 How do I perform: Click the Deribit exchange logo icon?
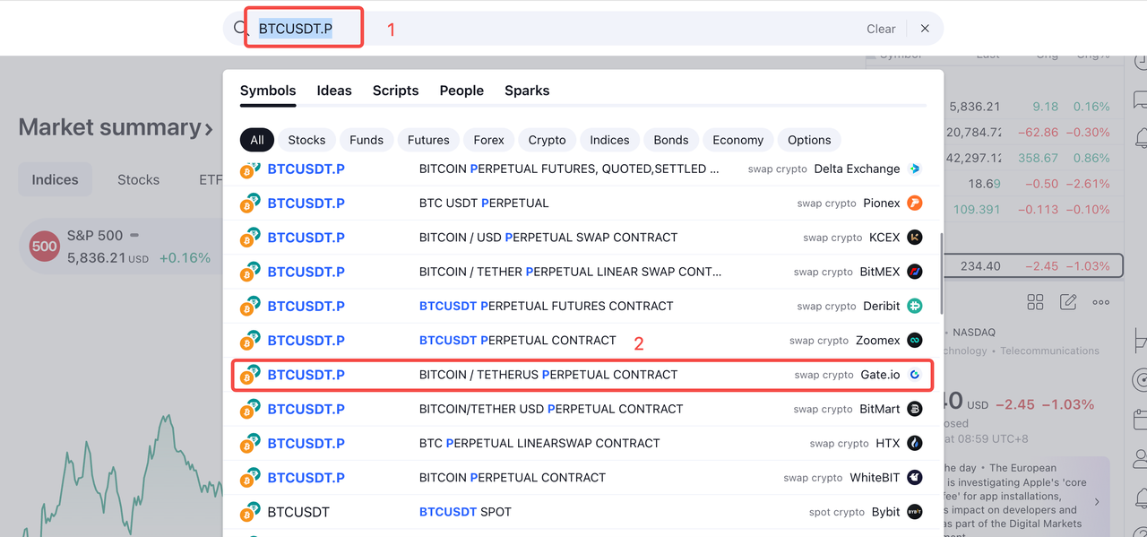click(x=914, y=306)
